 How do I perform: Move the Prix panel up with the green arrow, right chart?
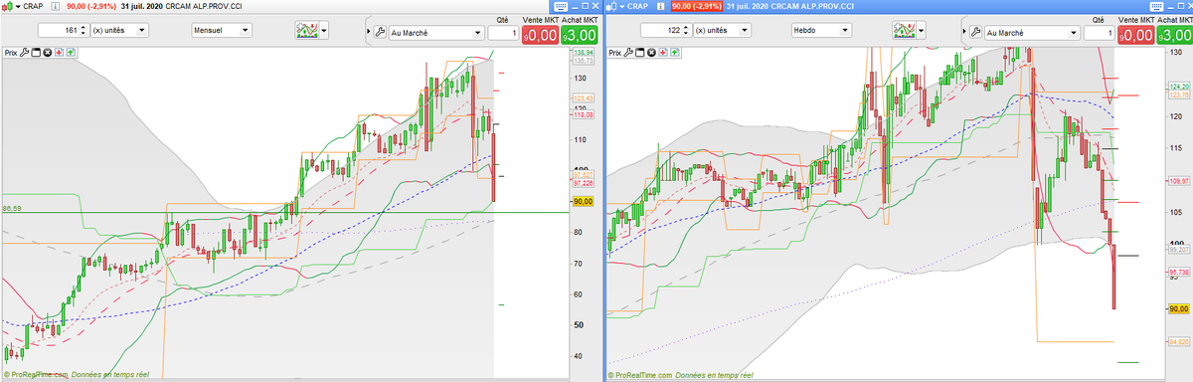click(x=674, y=52)
